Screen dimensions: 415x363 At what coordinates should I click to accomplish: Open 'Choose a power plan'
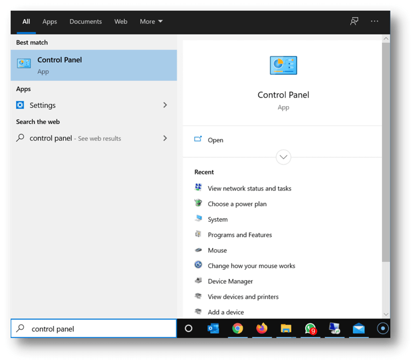pyautogui.click(x=237, y=204)
